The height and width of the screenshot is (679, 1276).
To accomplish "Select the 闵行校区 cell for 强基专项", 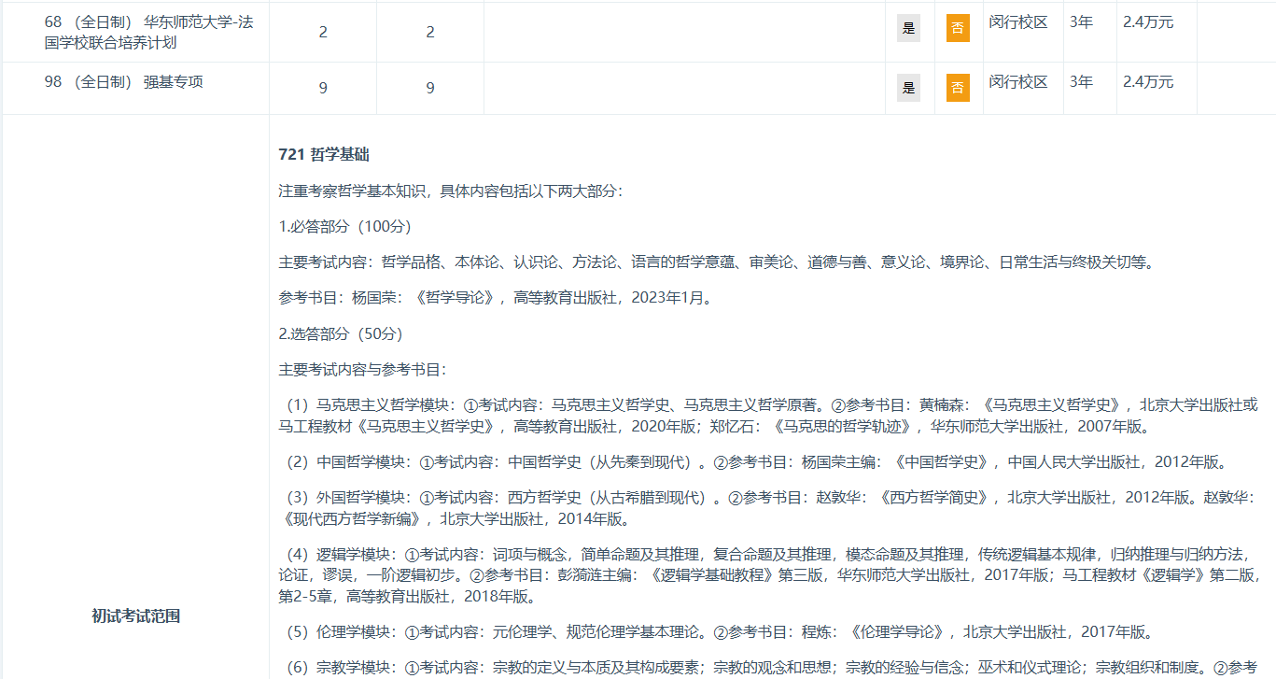I will tap(1022, 87).
